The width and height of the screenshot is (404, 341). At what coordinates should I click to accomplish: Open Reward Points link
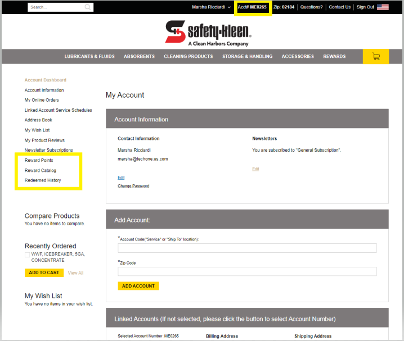coord(39,160)
